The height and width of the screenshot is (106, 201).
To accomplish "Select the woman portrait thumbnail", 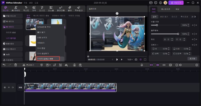I will click(x=33, y=56).
